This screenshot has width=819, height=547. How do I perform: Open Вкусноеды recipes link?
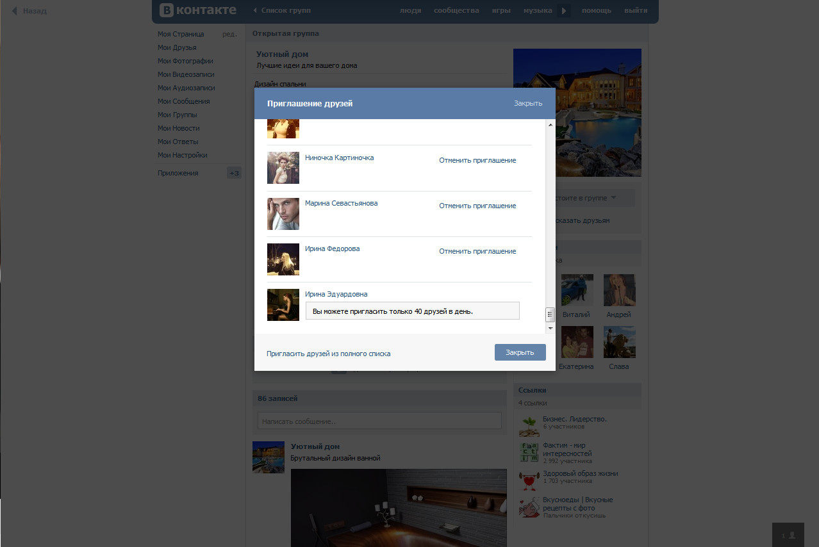577,503
